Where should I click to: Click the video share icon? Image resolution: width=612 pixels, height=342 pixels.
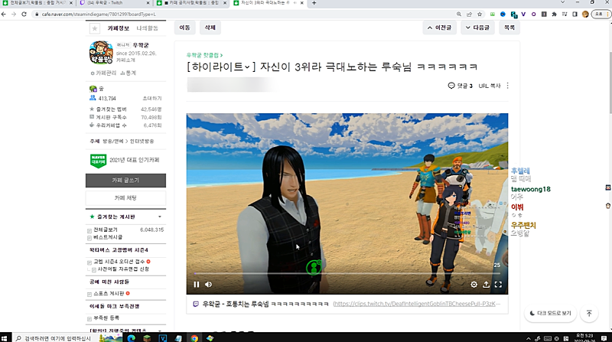click(486, 285)
